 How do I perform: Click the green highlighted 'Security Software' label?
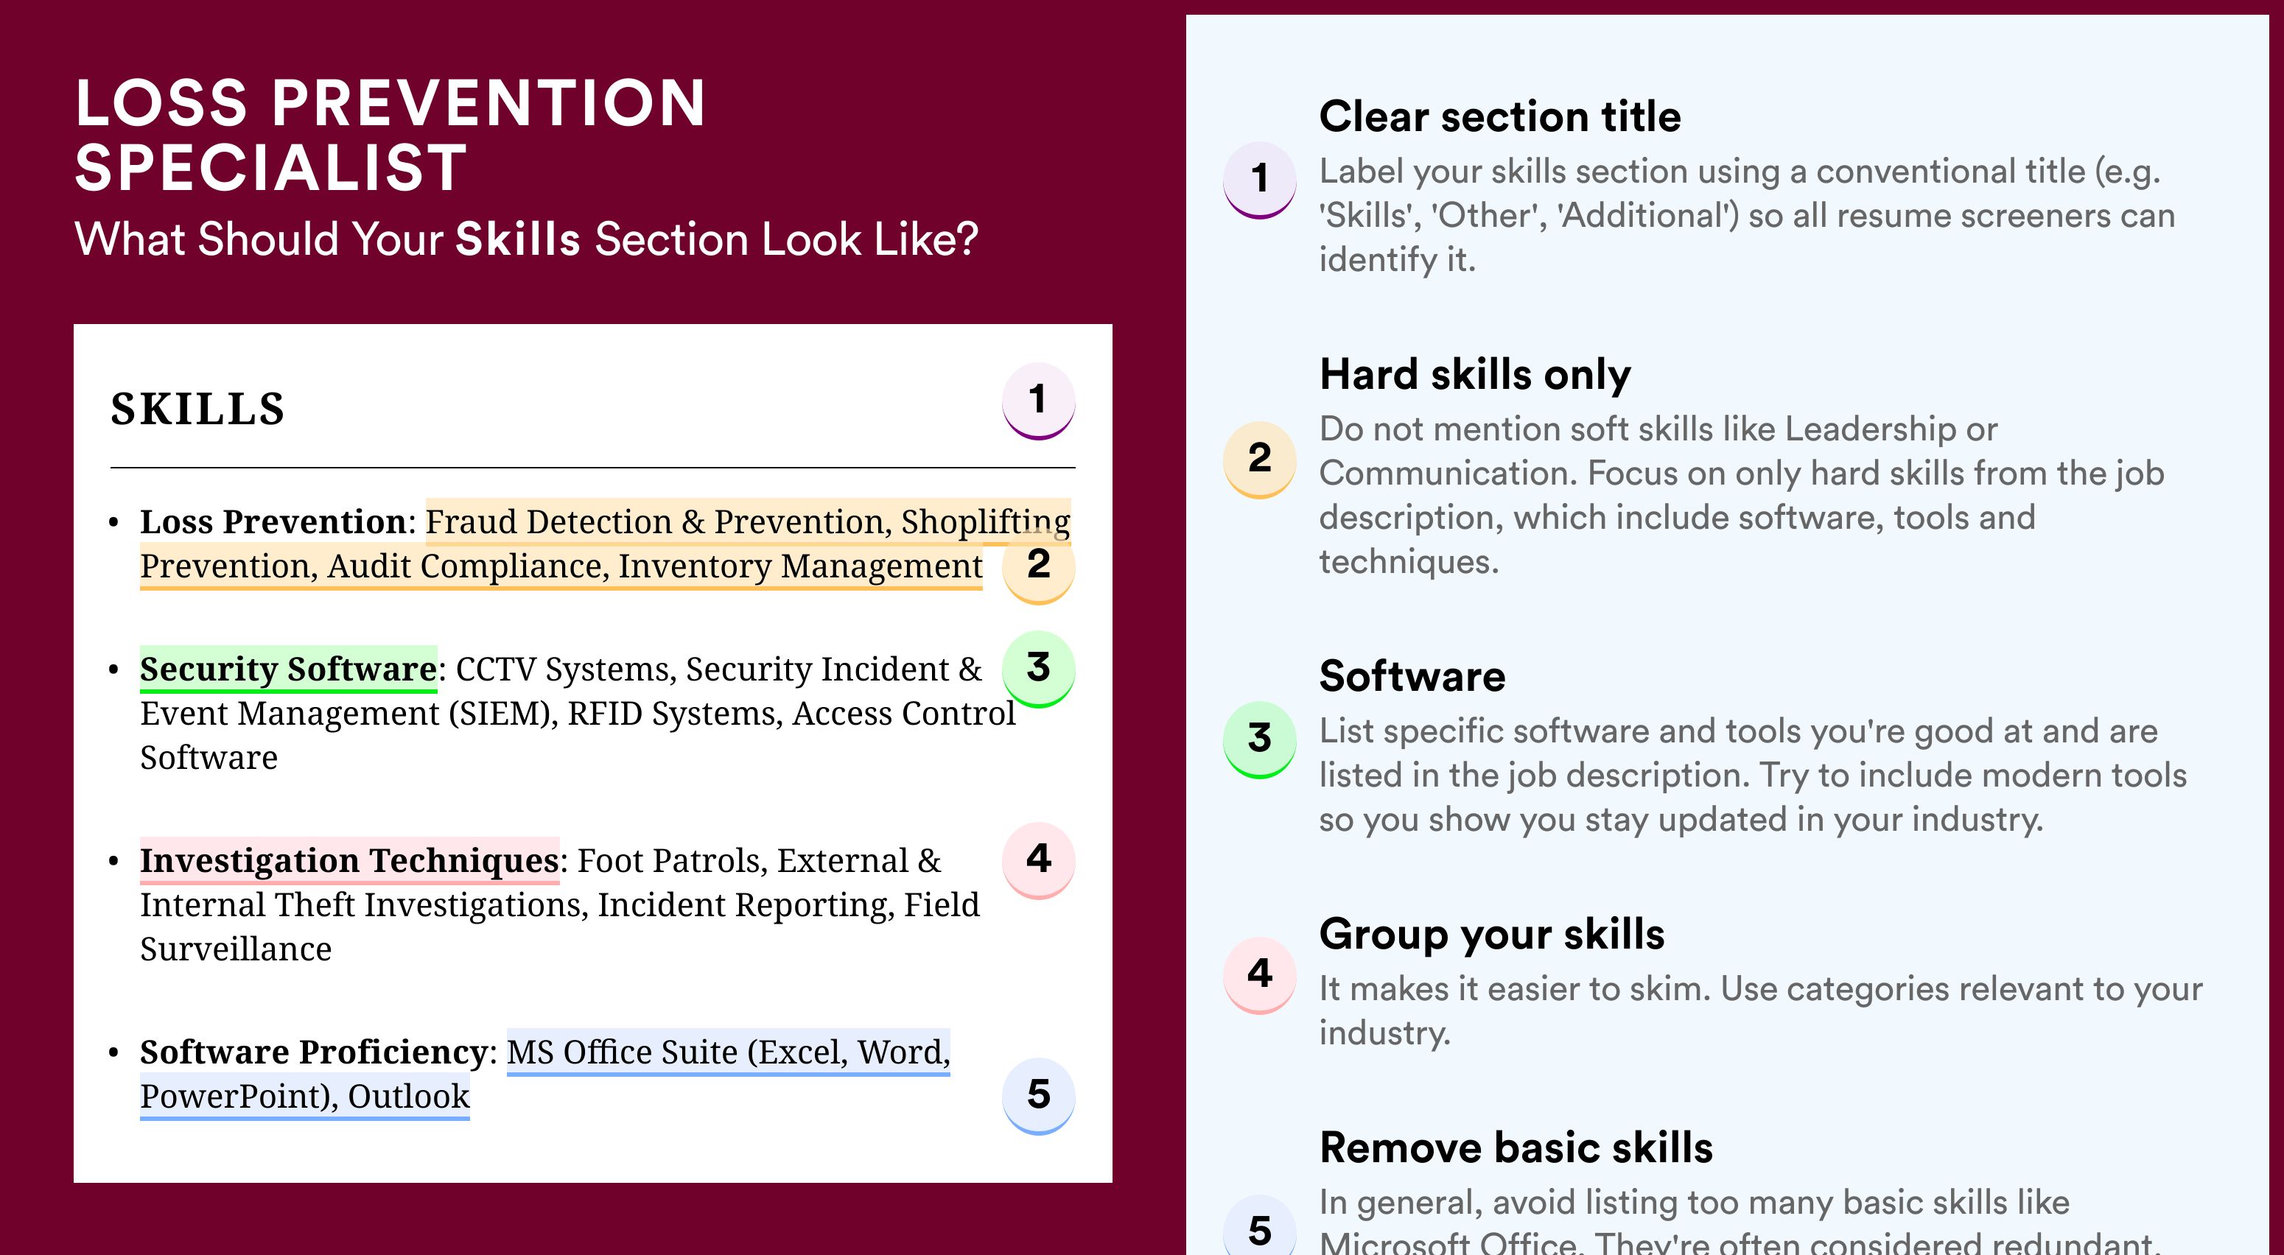pyautogui.click(x=288, y=669)
